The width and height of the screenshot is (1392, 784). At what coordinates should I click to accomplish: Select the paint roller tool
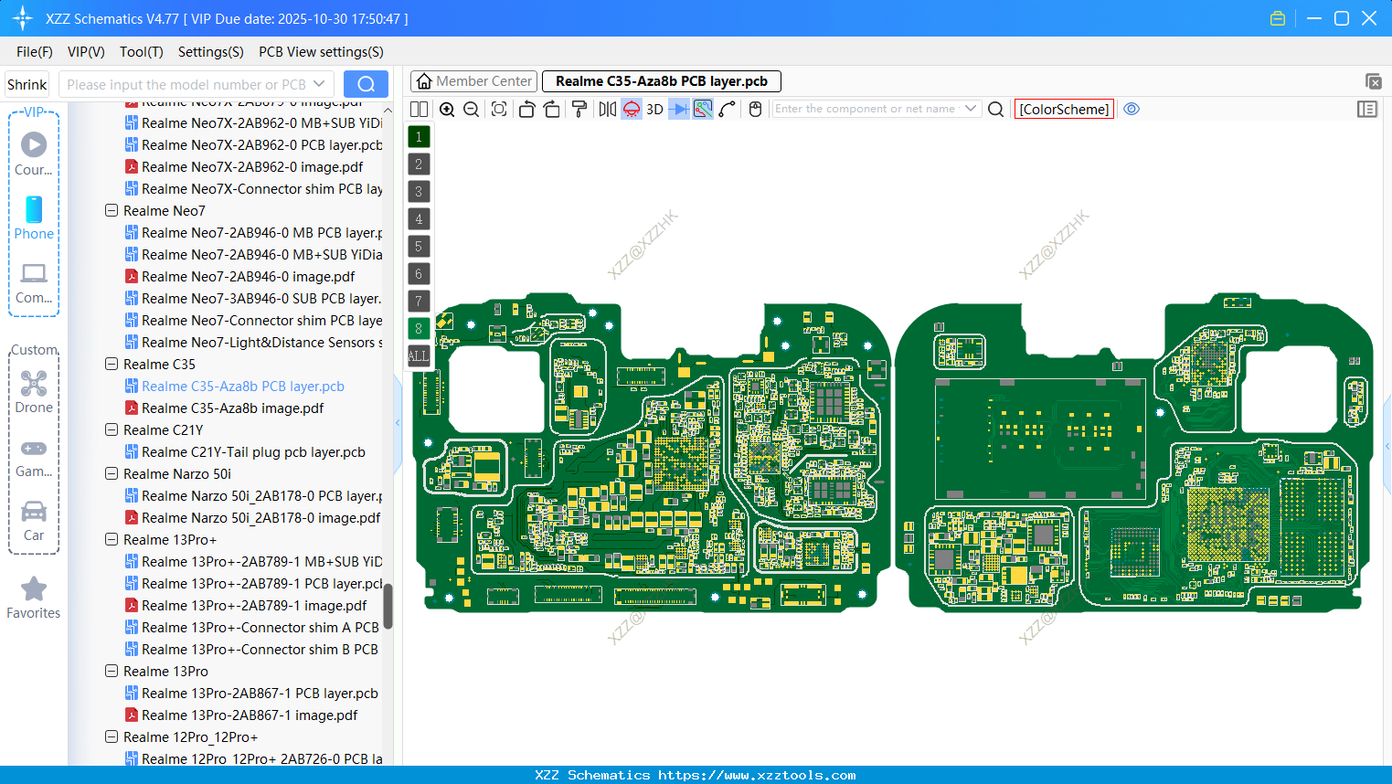(579, 110)
